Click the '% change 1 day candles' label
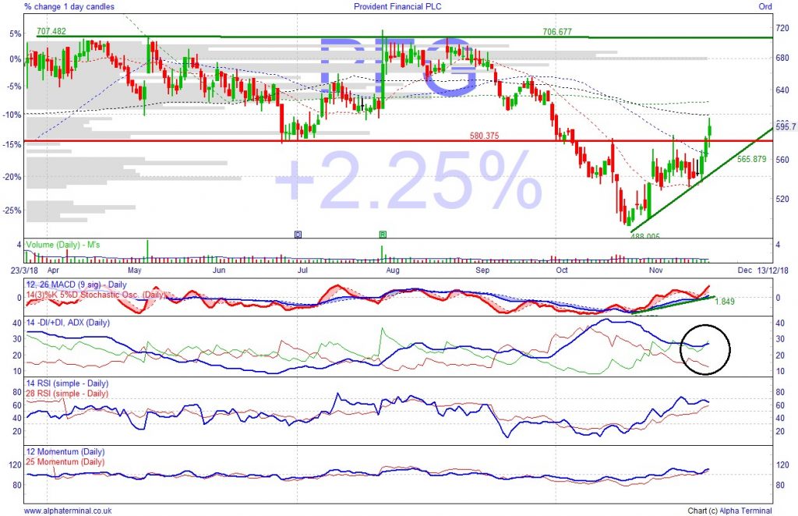The image size is (798, 516). [69, 6]
